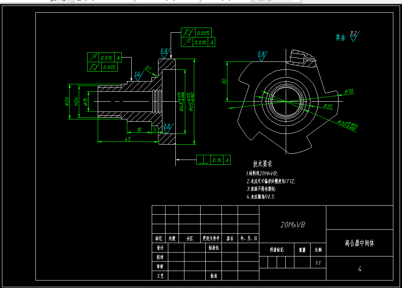Click the 其余 surface finish label
This screenshot has height=288, width=402.
[341, 37]
